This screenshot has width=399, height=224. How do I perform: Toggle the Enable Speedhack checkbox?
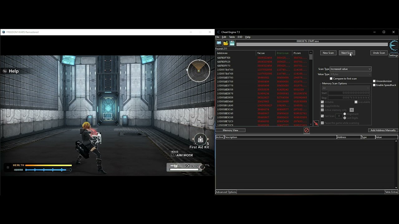pos(374,85)
